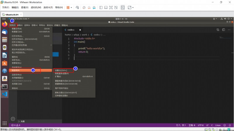The height and width of the screenshot is (131, 234).
Task: Open VS Code 终端(T) menu
Action: [x=57, y=25]
